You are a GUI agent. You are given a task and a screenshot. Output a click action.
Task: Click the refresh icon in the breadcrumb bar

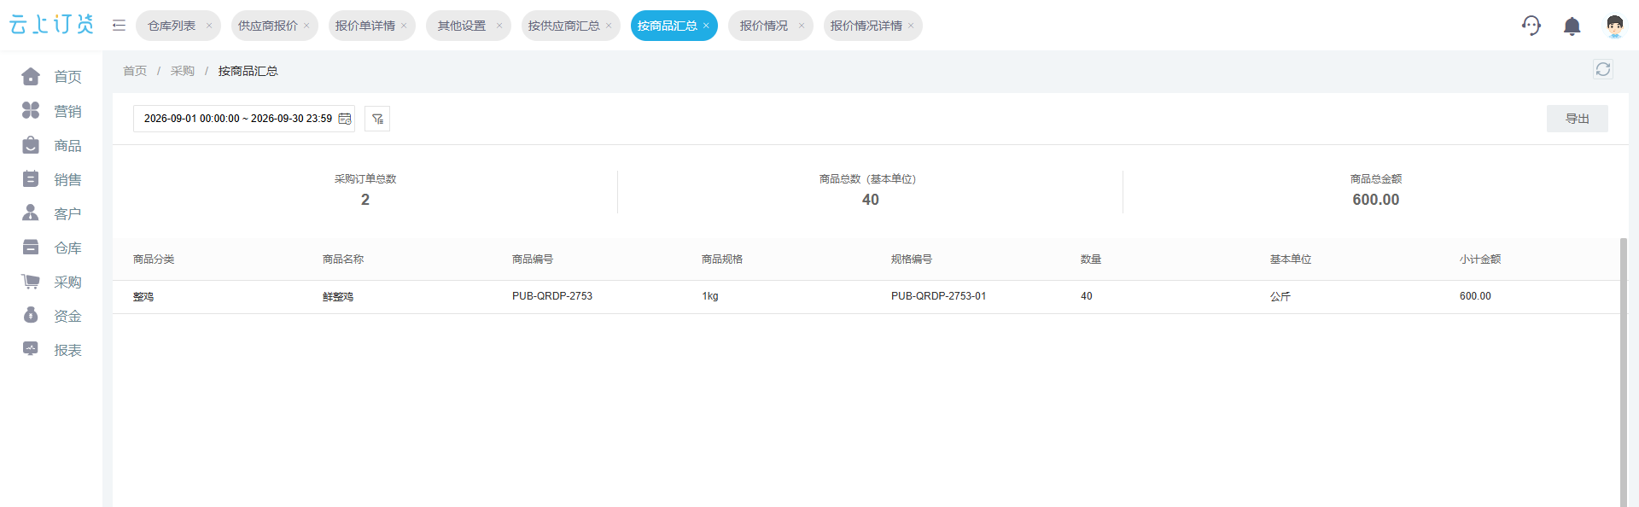click(1603, 69)
